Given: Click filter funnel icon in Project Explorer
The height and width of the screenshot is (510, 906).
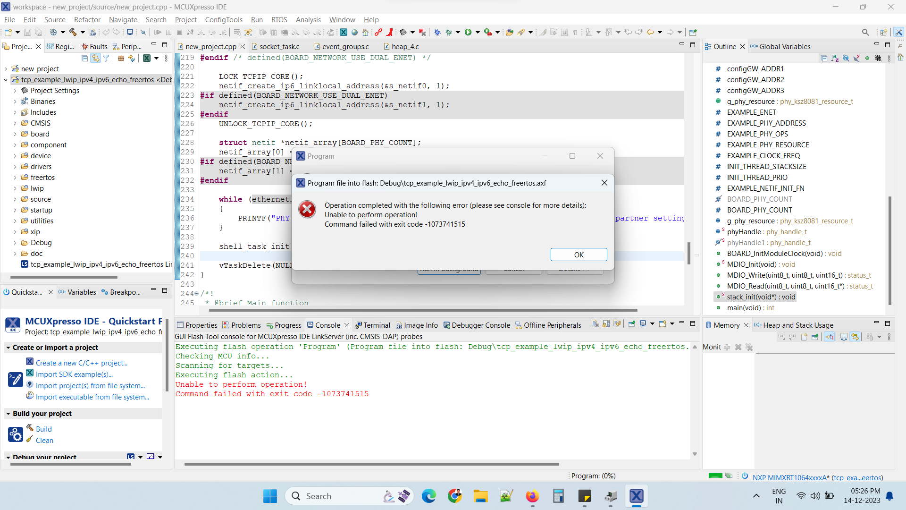Looking at the screenshot, I should pyautogui.click(x=106, y=58).
